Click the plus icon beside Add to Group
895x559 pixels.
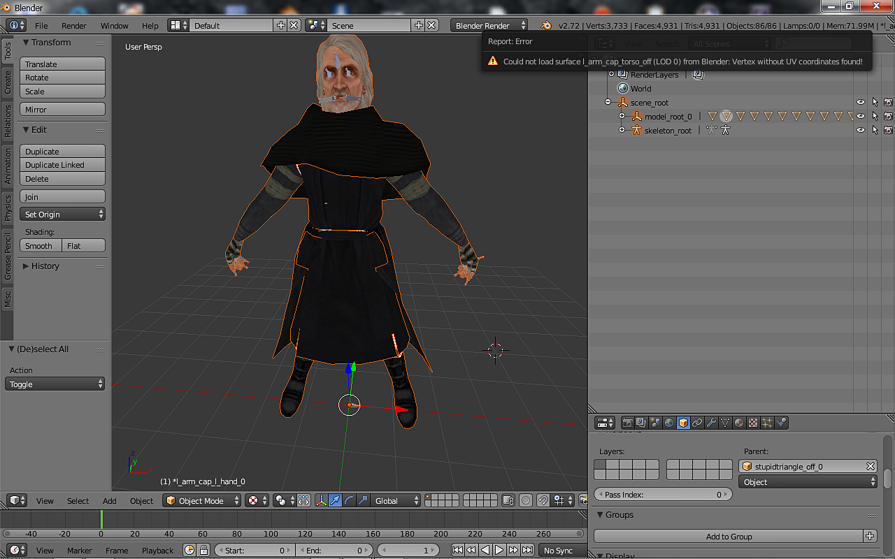[x=870, y=537]
